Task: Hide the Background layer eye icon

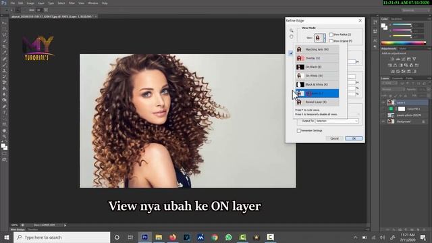Action: [383, 122]
